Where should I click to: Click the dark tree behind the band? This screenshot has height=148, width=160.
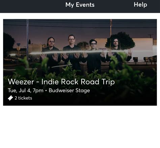click(x=121, y=40)
